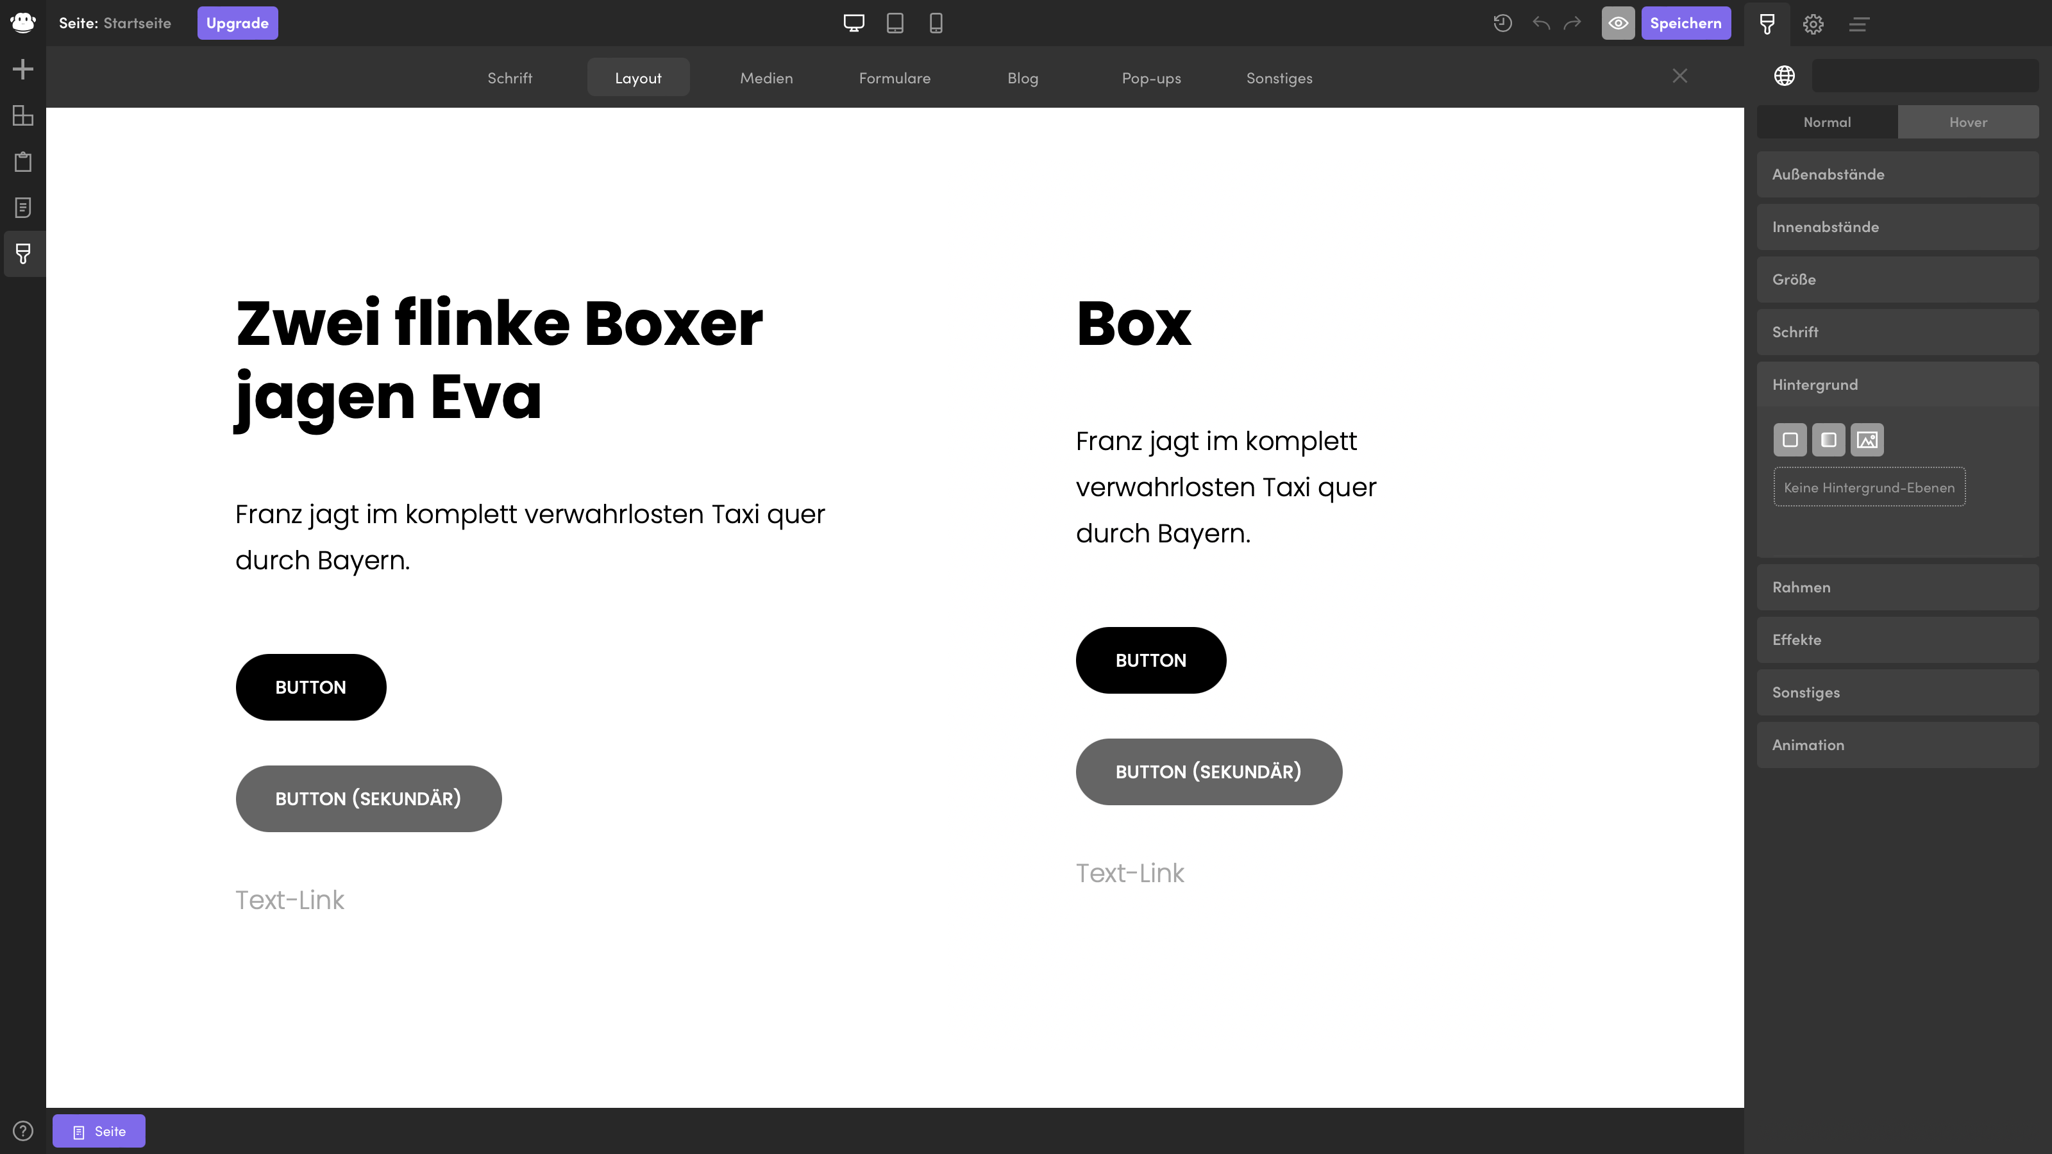
Task: Click the Speichern button
Action: 1686,23
